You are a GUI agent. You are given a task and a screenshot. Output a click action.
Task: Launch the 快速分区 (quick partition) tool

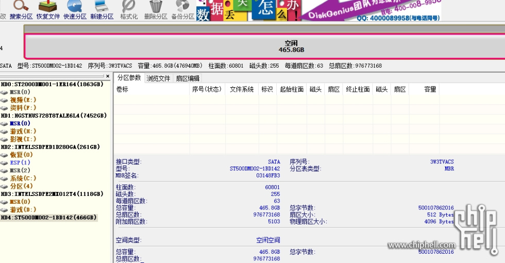tap(75, 10)
